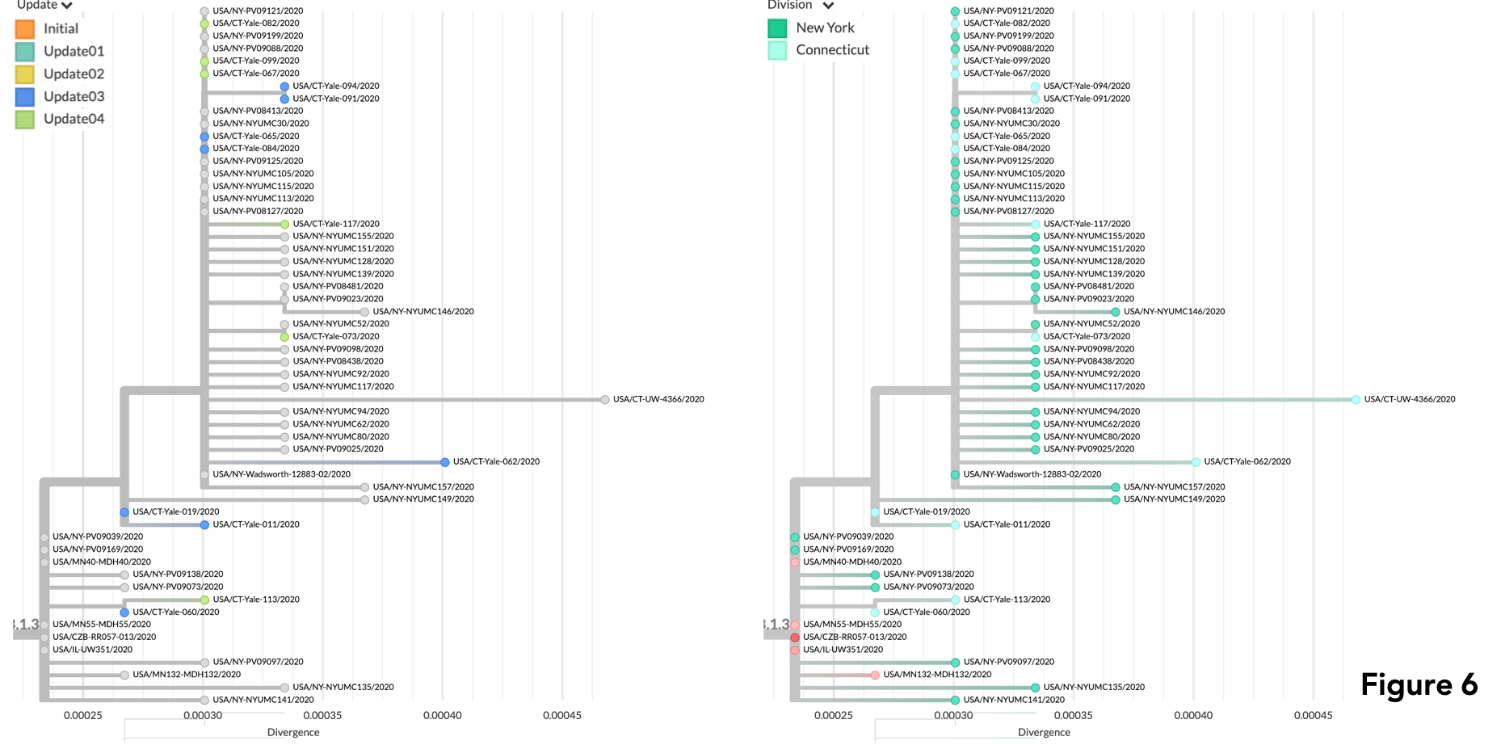Toggle the Update03 blue legend swatch
The image size is (1501, 749).
tap(25, 97)
